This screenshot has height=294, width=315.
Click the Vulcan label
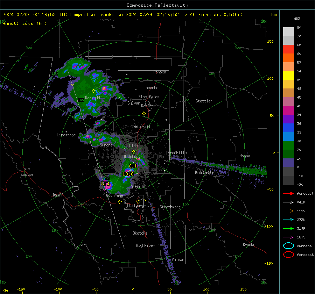(178, 260)
